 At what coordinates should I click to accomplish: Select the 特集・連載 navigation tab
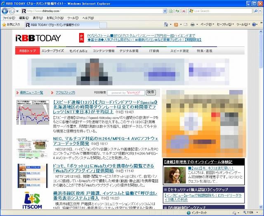205,51
